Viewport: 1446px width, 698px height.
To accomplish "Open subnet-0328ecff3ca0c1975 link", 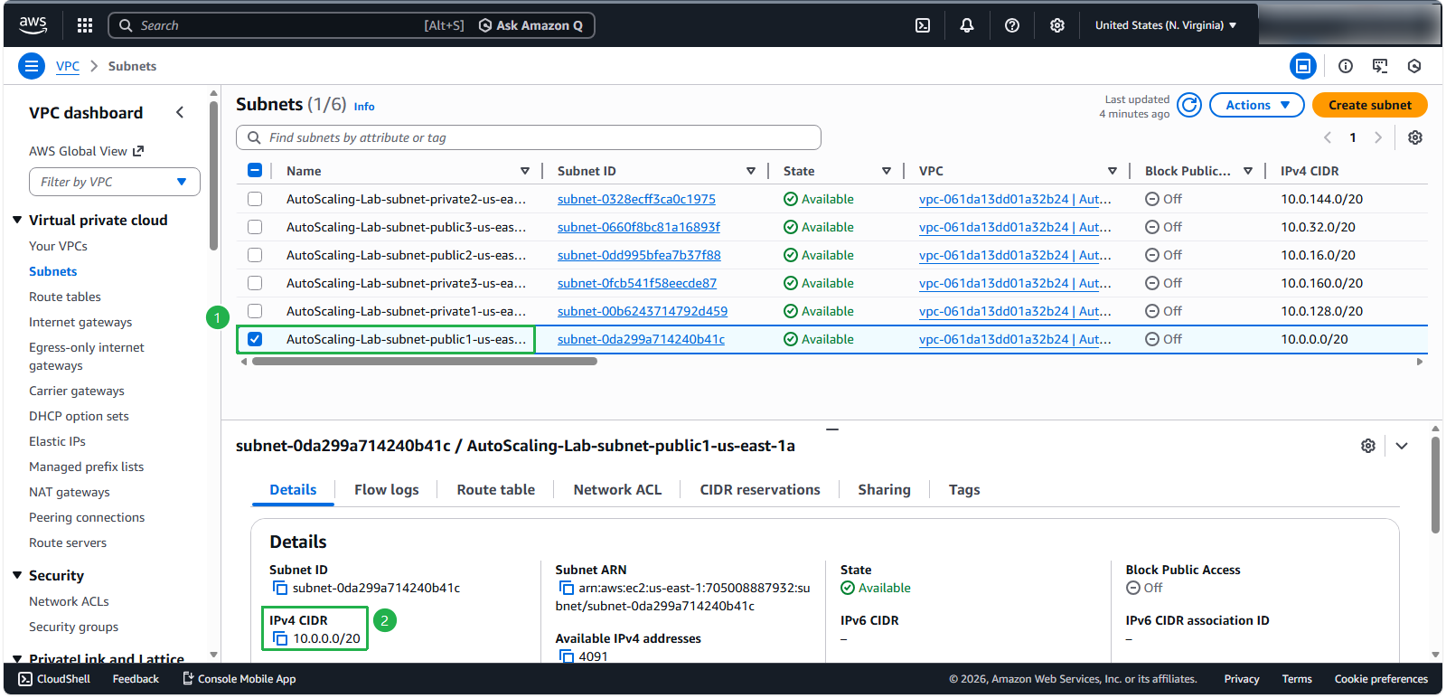I will 636,199.
